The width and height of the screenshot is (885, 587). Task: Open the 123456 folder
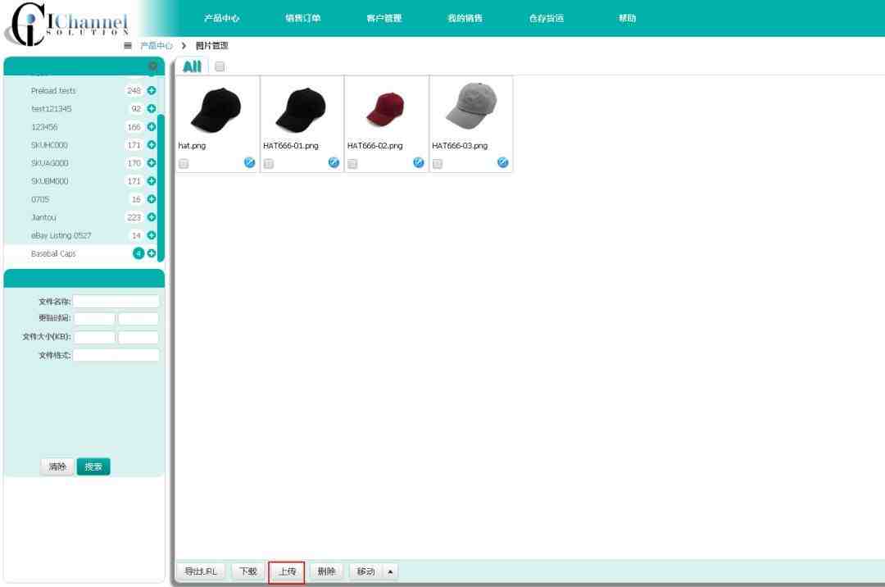[x=44, y=127]
